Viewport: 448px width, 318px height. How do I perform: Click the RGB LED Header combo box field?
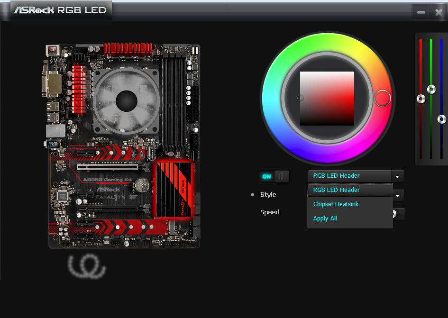[x=349, y=176]
